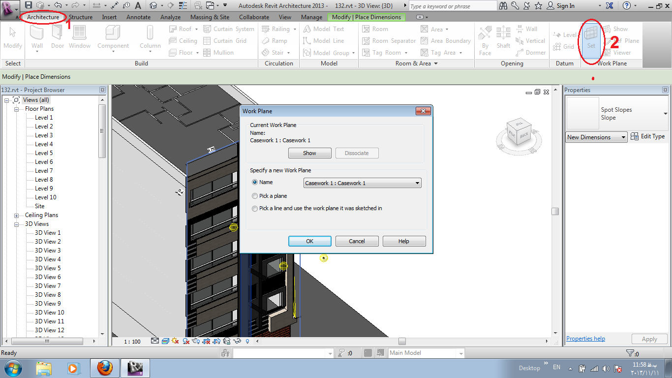This screenshot has height=378, width=672.
Task: Click the Curtain Grid tool
Action: (224, 41)
